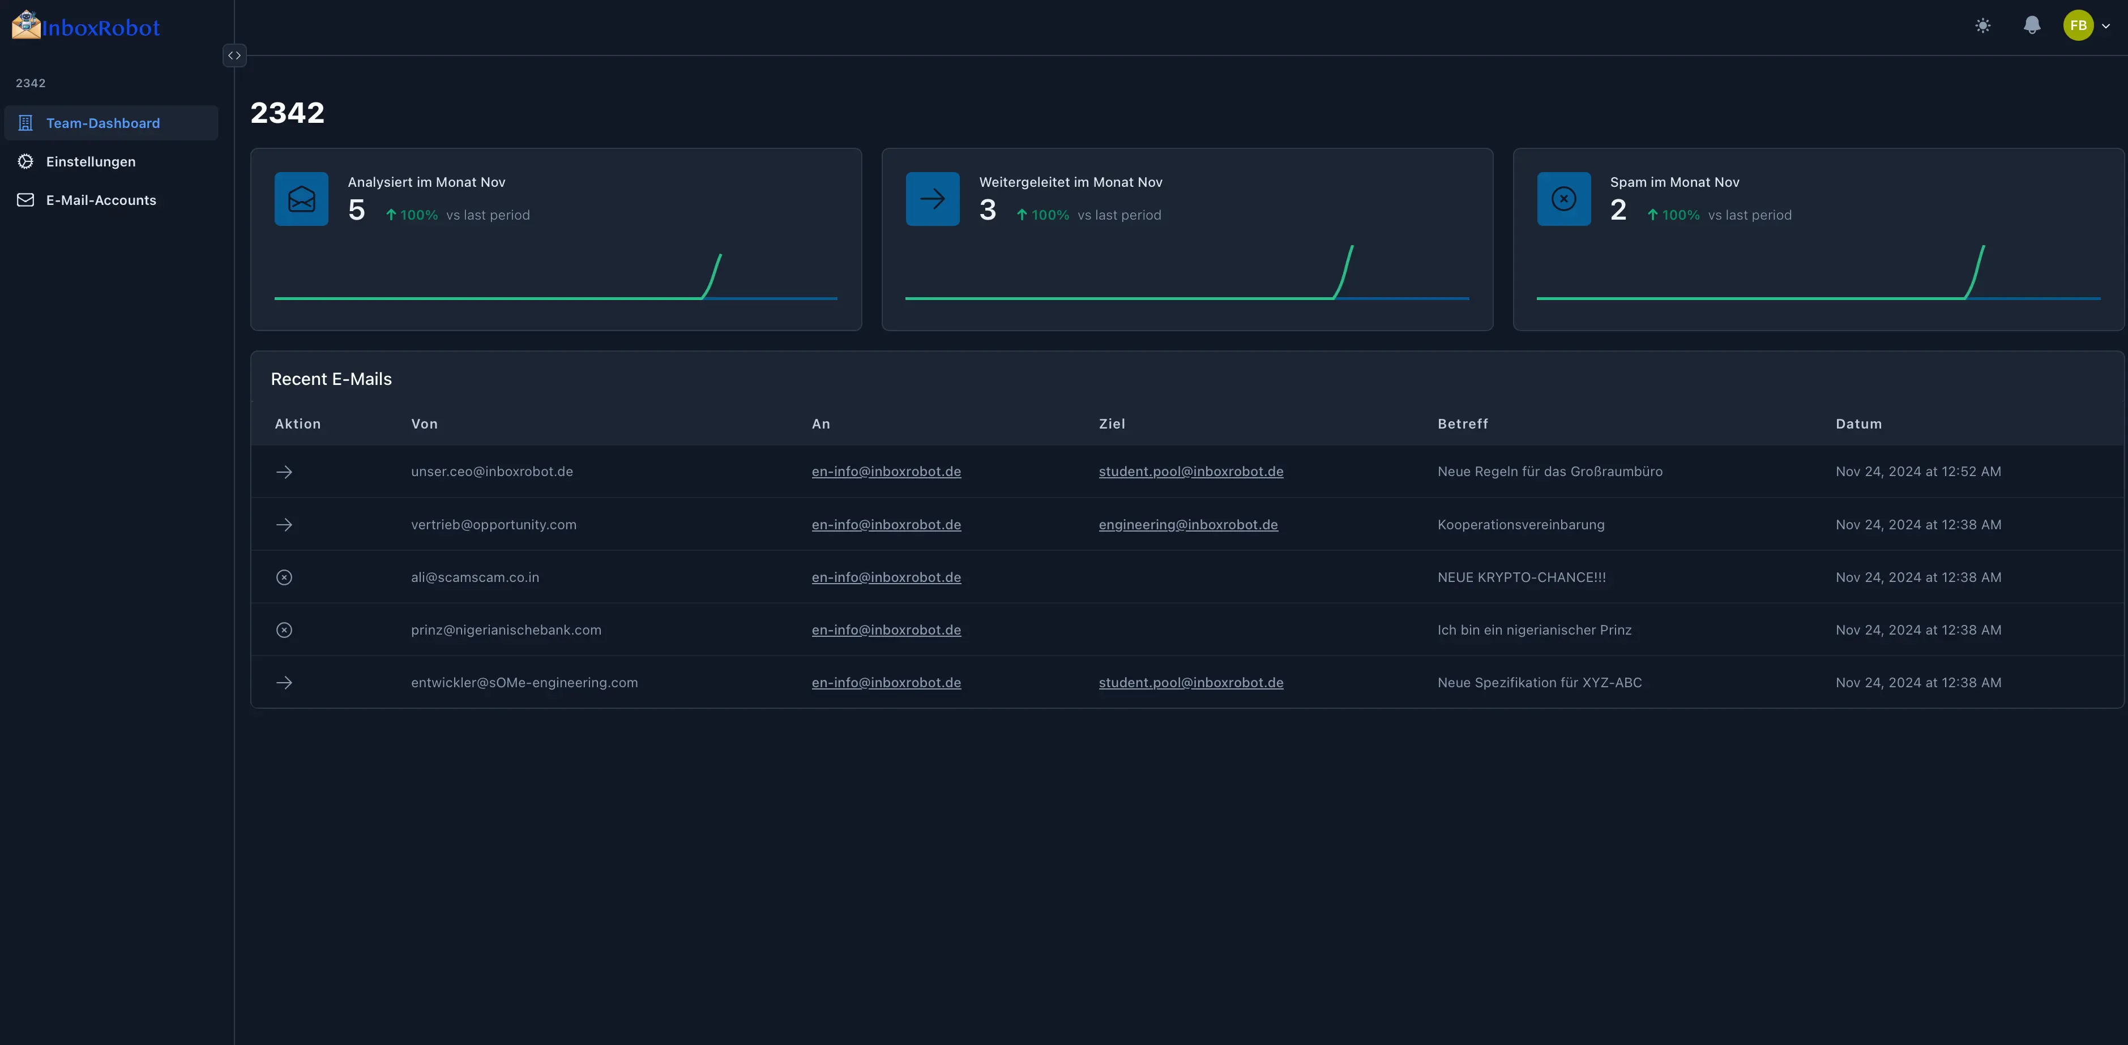
Task: Click subject Ich bin ein nigerianischer Prinz
Action: pos(1534,630)
